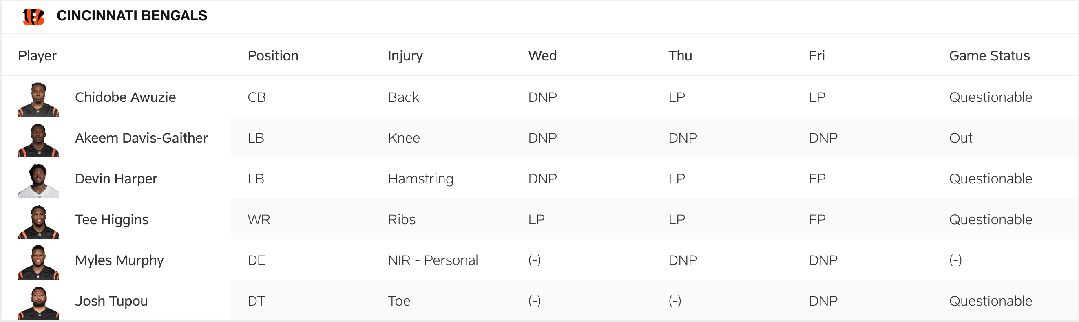Open Akeem Davis-Gaither player name link

141,138
